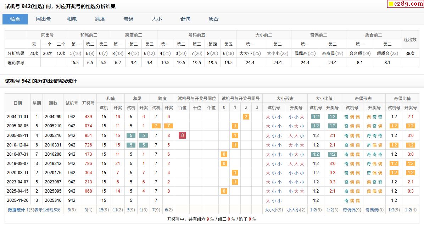This screenshot has height=227, width=424.
Task: Click the orange 1 badge in row 2005210
Action: (235, 126)
